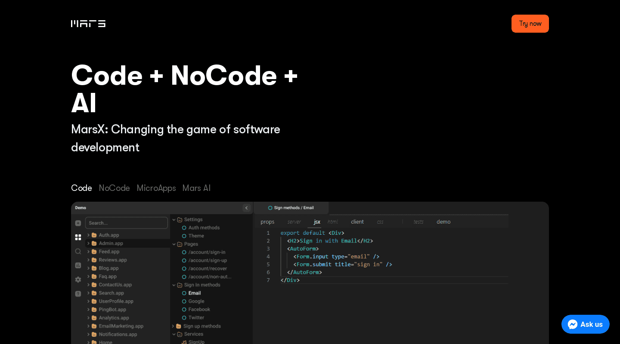Screen dimensions: 620x344
Task: Open the bar chart sidebar icon
Action: [78, 265]
